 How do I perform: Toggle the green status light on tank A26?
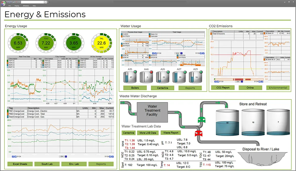pos(168,72)
